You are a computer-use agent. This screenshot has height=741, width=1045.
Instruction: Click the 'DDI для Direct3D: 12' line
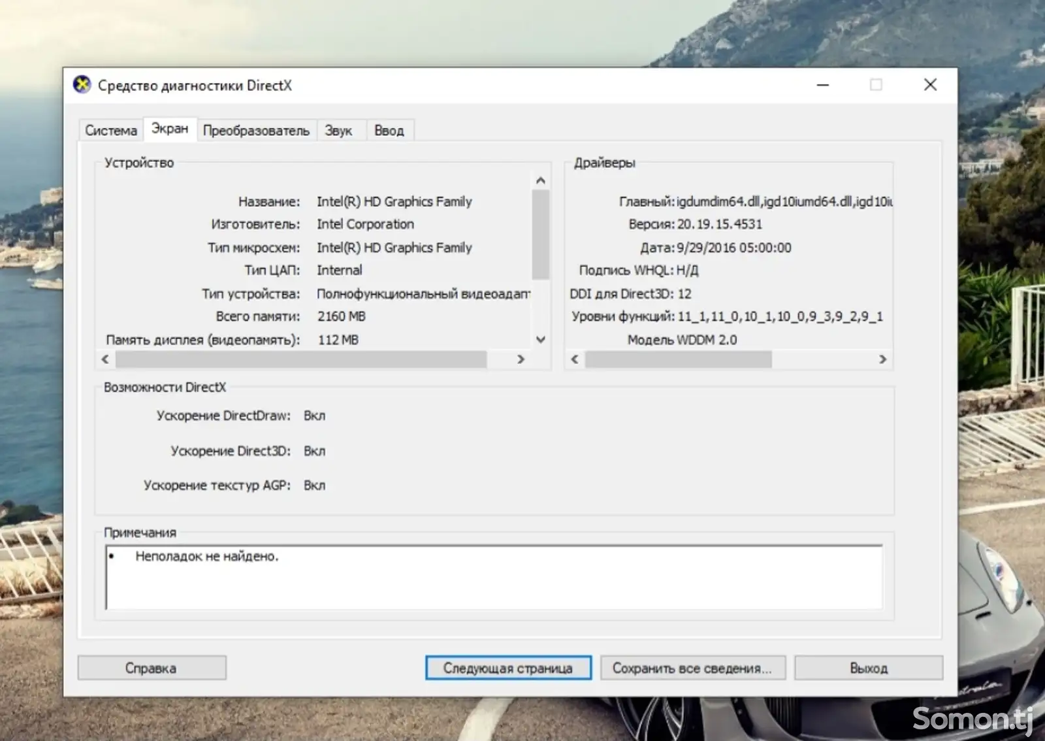pos(630,293)
